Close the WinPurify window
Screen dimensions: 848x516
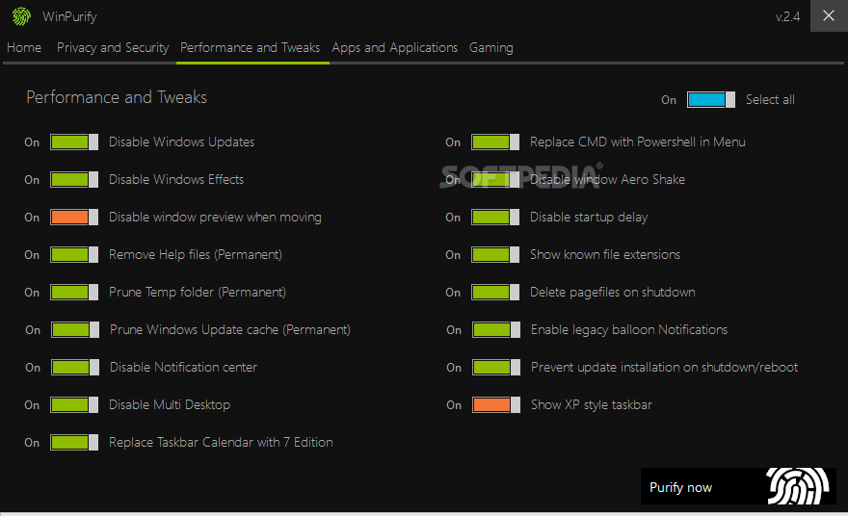click(x=829, y=15)
